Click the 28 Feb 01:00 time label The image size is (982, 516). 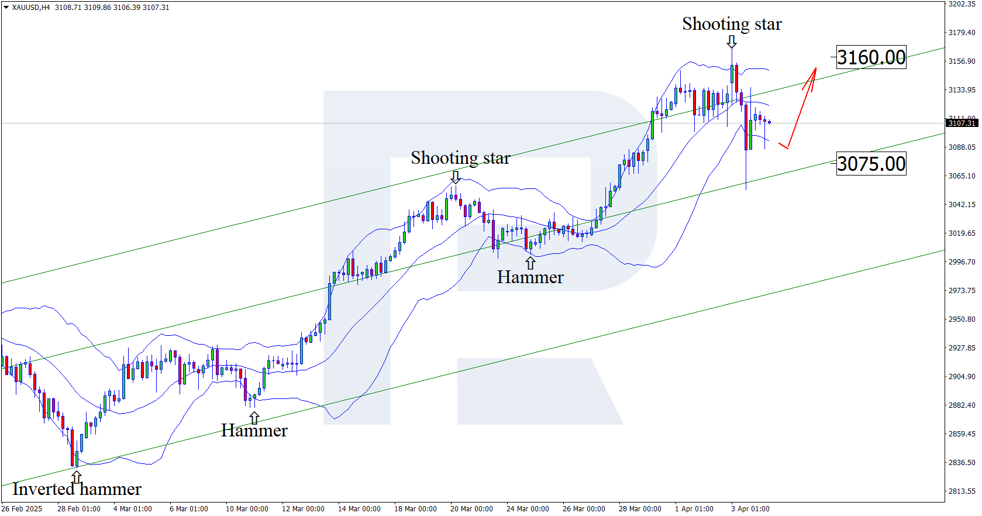(x=79, y=509)
